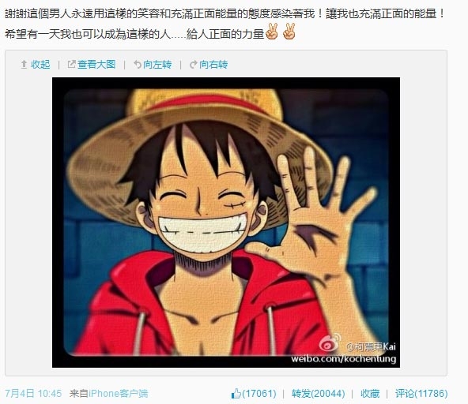Save the post with 收藏
The height and width of the screenshot is (404, 468).
click(370, 394)
